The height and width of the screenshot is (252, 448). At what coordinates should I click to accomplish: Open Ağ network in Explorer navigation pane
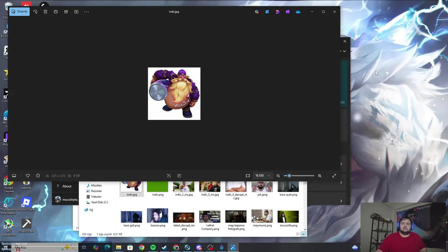[89, 210]
